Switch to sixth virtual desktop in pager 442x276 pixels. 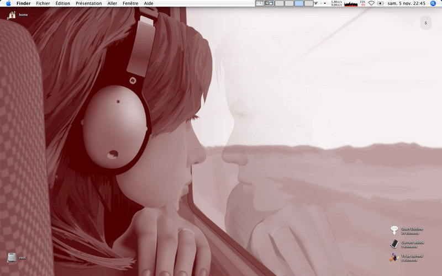309,3
